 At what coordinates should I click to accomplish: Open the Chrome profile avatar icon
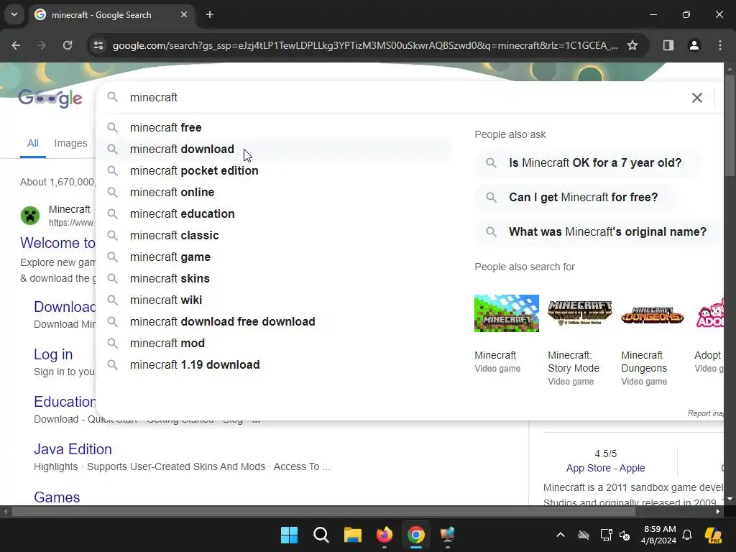point(694,45)
